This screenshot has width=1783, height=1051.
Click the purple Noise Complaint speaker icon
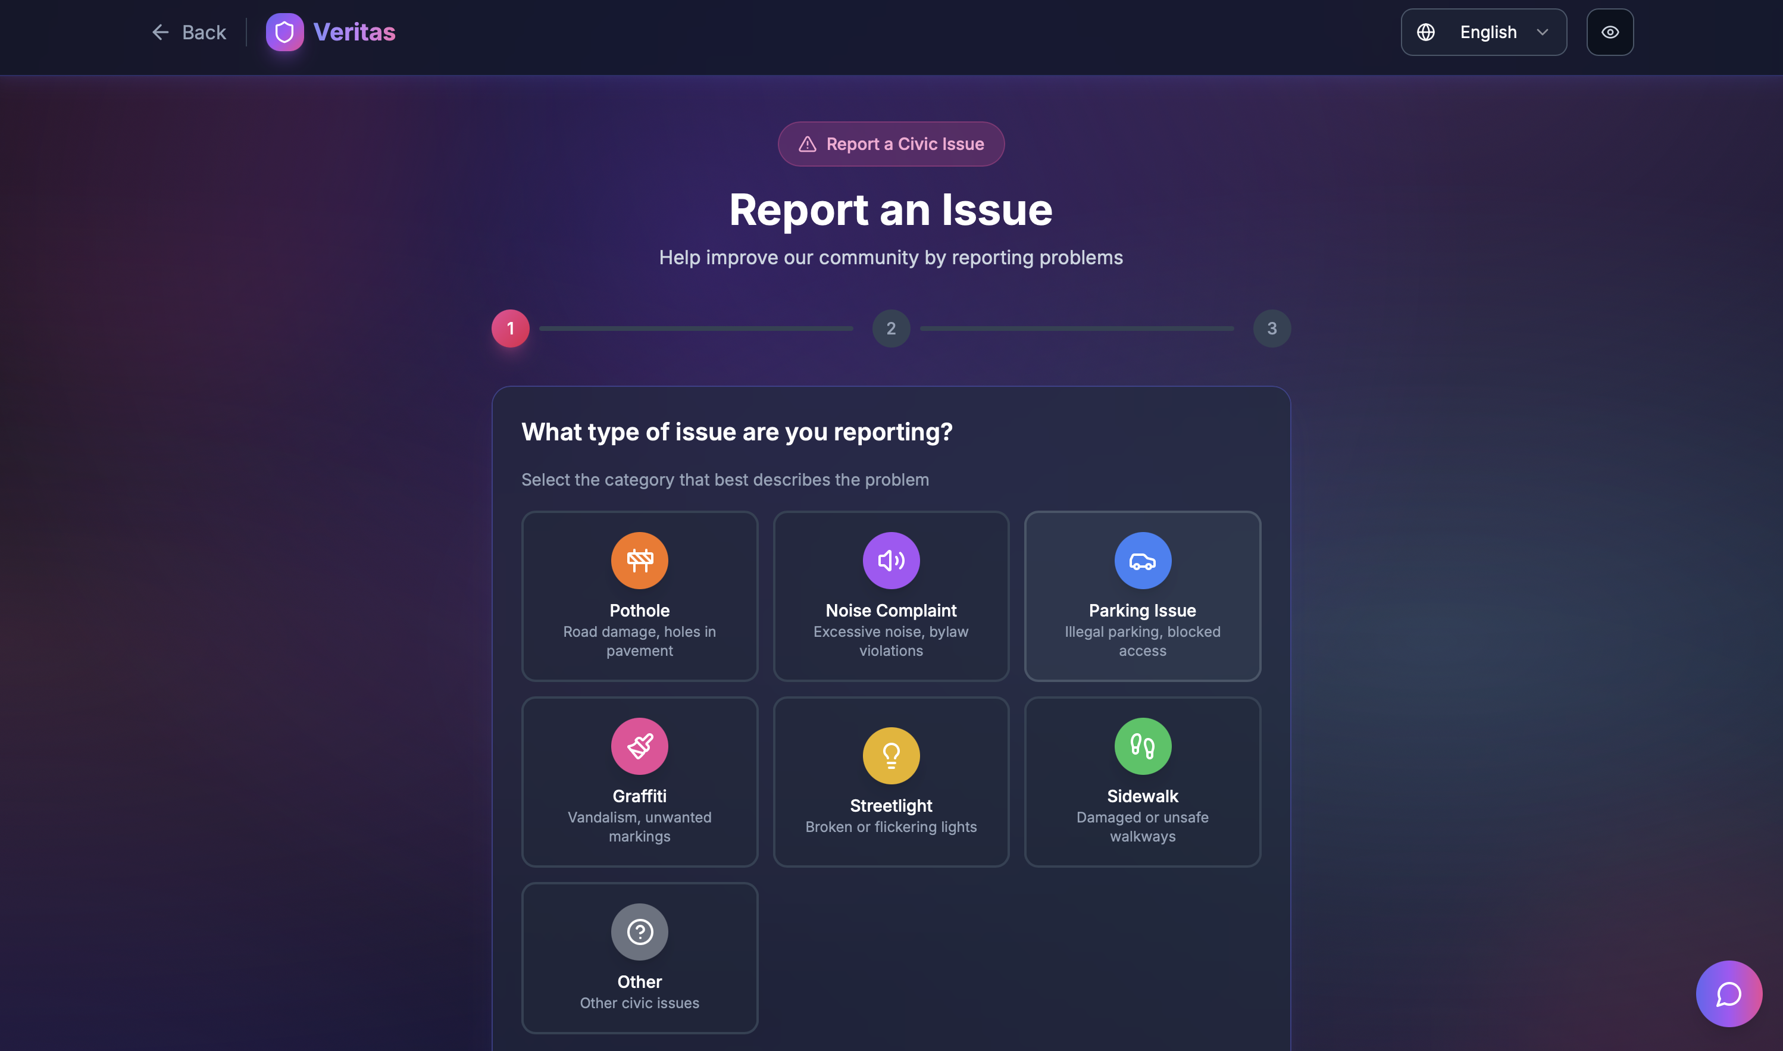pyautogui.click(x=891, y=560)
